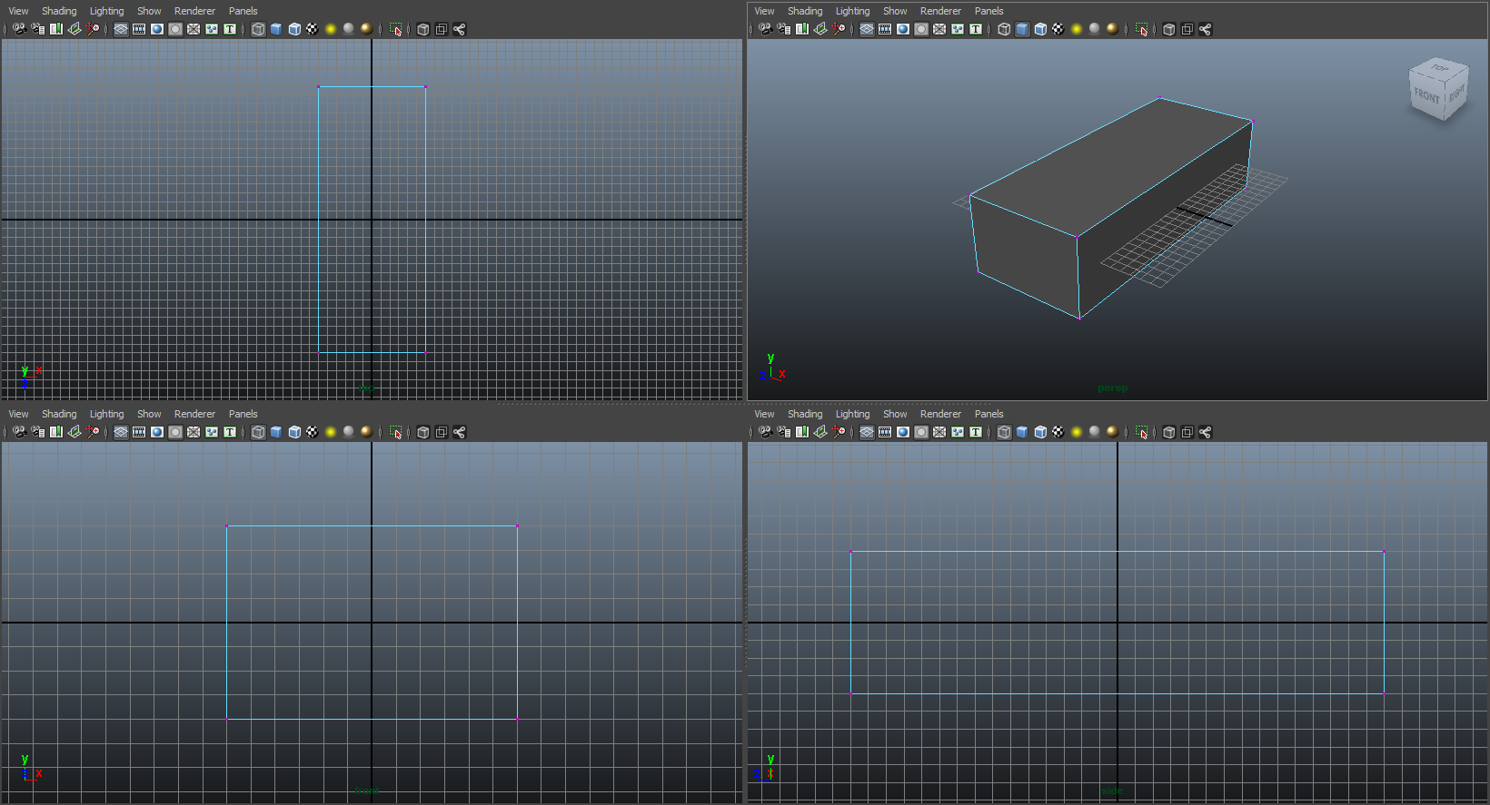Click Image Plane icon in bottom-right viewport toolbar
This screenshot has width=1490, height=805.
(820, 432)
